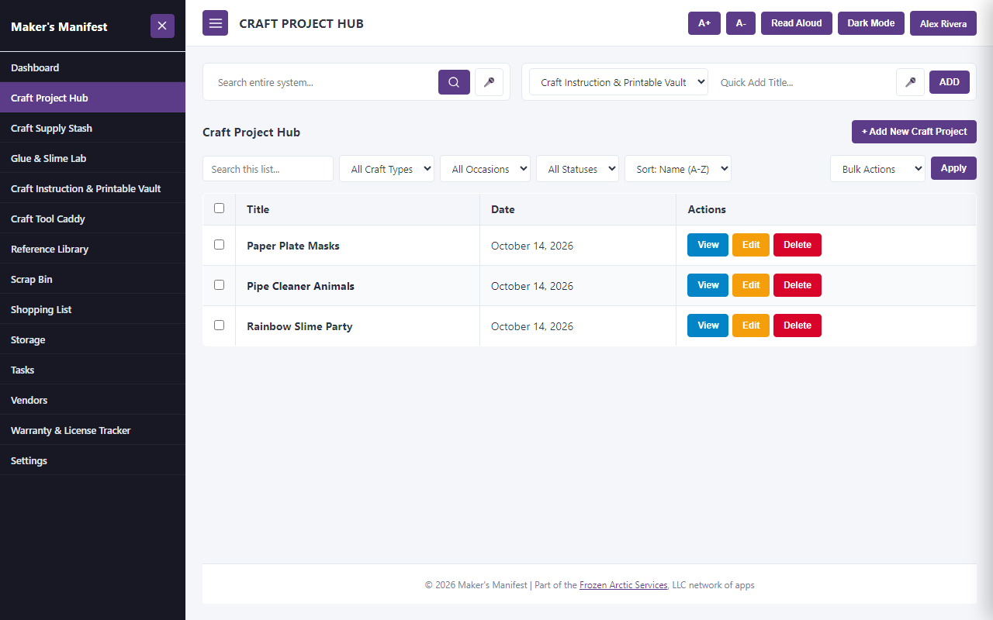
Task: Focus the Search entire system field
Action: tap(324, 82)
